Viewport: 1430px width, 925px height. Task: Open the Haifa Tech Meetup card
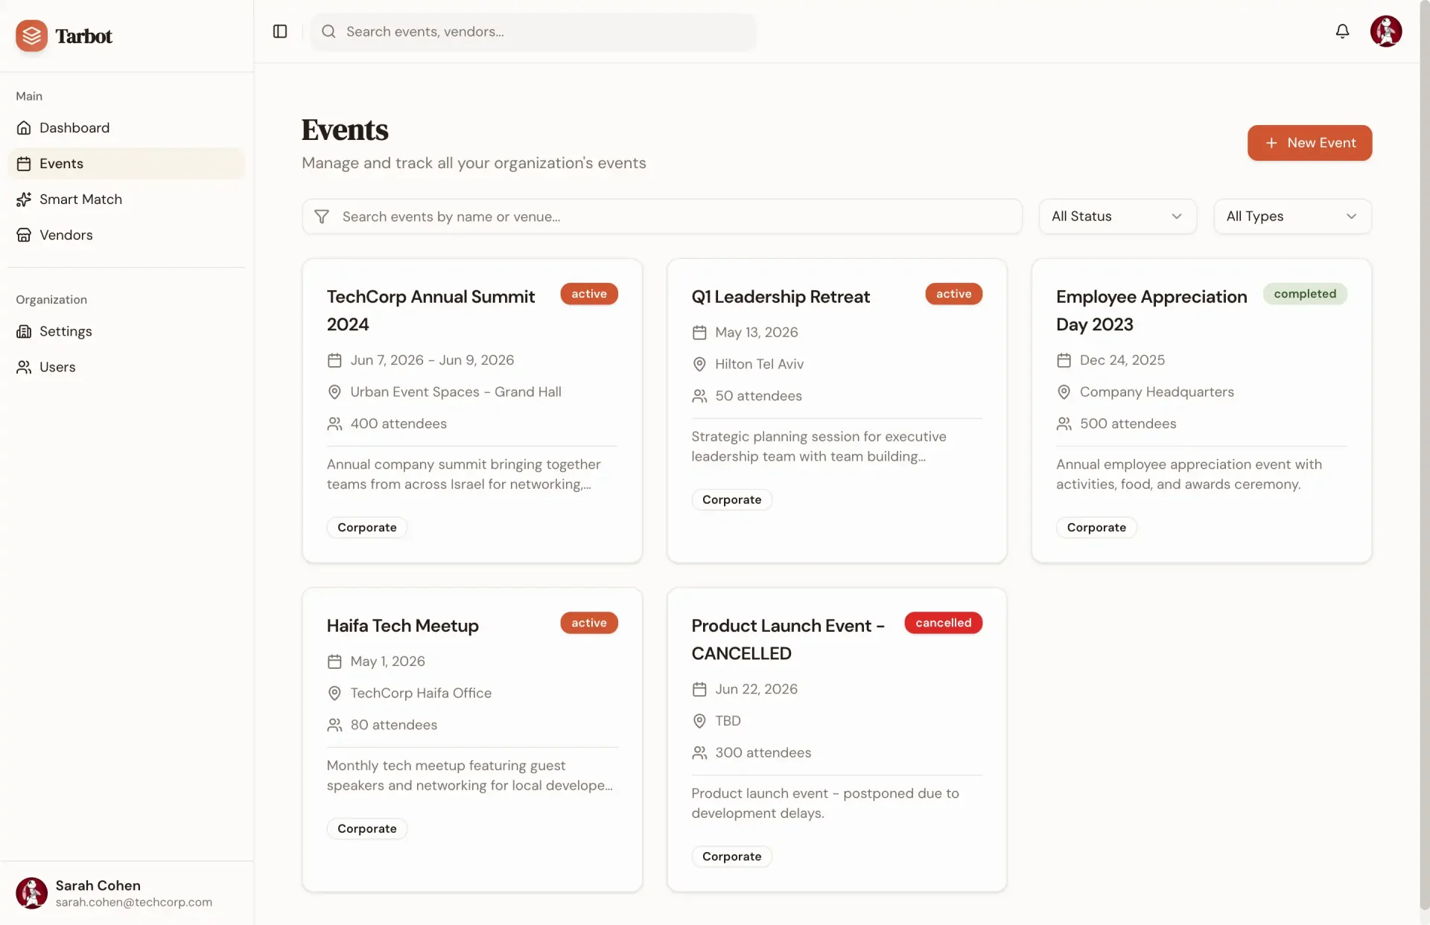click(403, 626)
